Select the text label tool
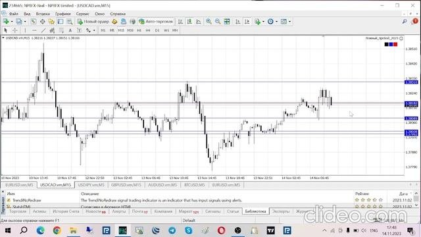This screenshot has width=421, height=237. tap(79, 30)
